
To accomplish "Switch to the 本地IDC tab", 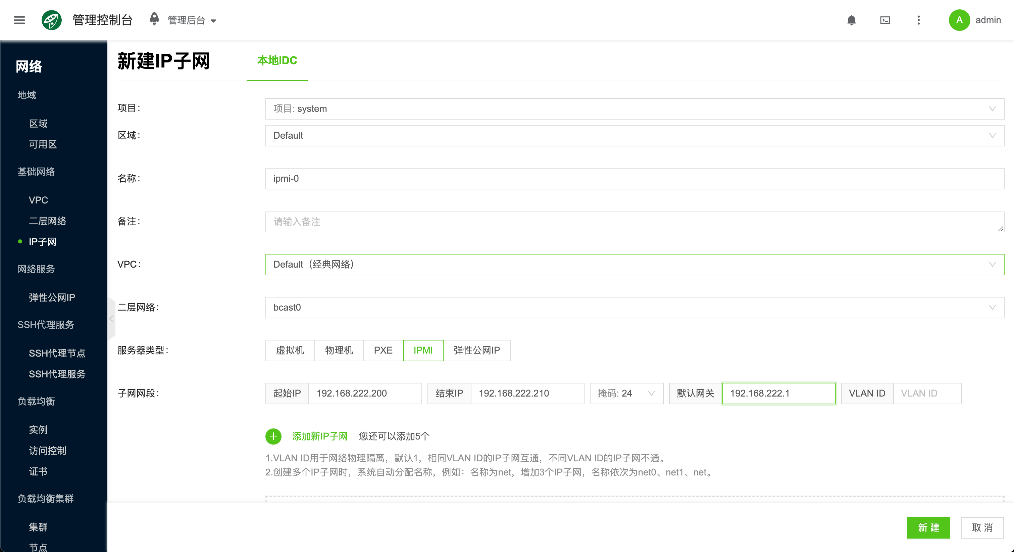I will 277,61.
